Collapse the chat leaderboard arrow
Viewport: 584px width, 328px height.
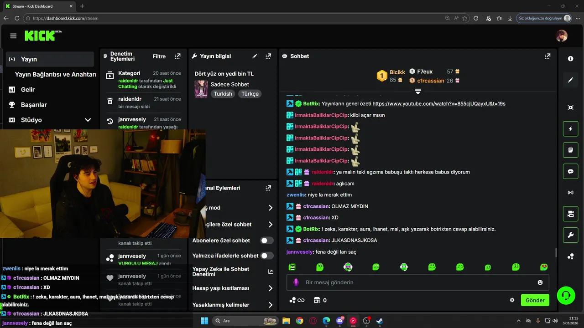point(417,92)
